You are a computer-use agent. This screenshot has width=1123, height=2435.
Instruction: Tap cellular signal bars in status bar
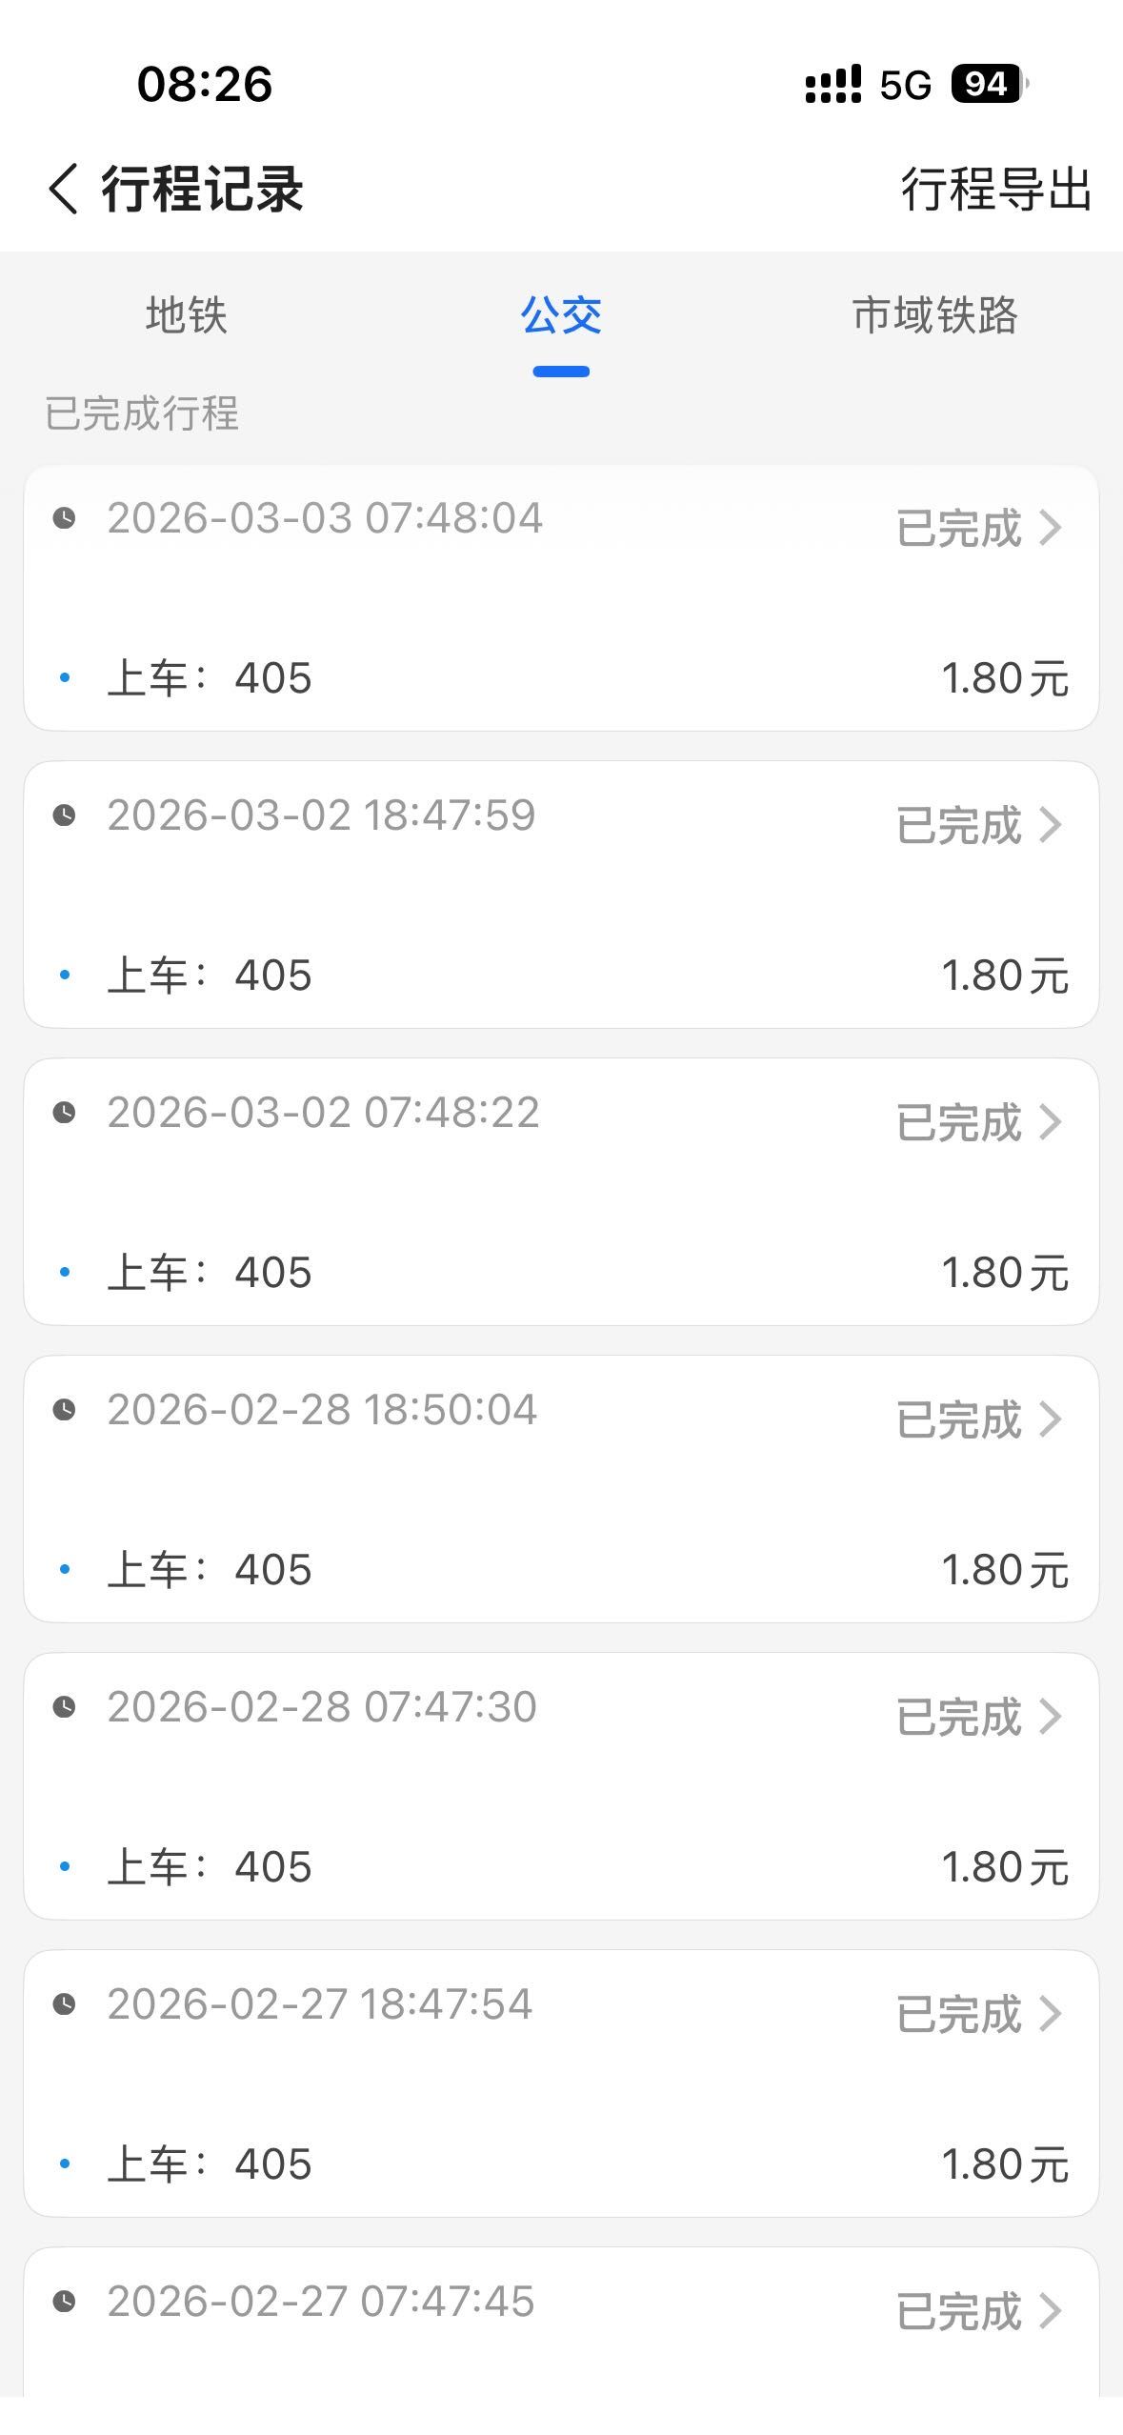(832, 84)
